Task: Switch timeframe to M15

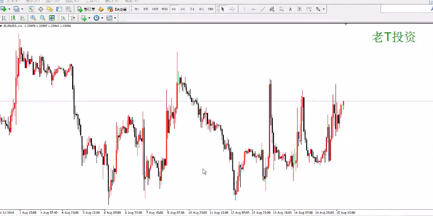Action: pyautogui.click(x=155, y=9)
